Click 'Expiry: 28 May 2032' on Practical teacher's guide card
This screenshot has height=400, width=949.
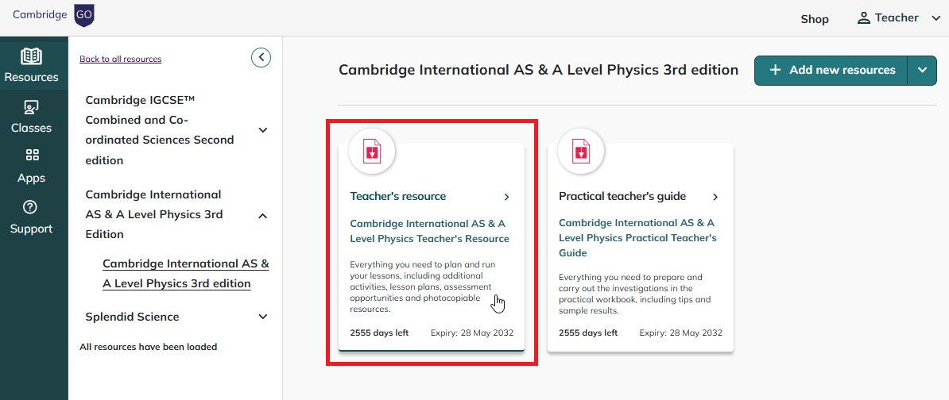[681, 333]
